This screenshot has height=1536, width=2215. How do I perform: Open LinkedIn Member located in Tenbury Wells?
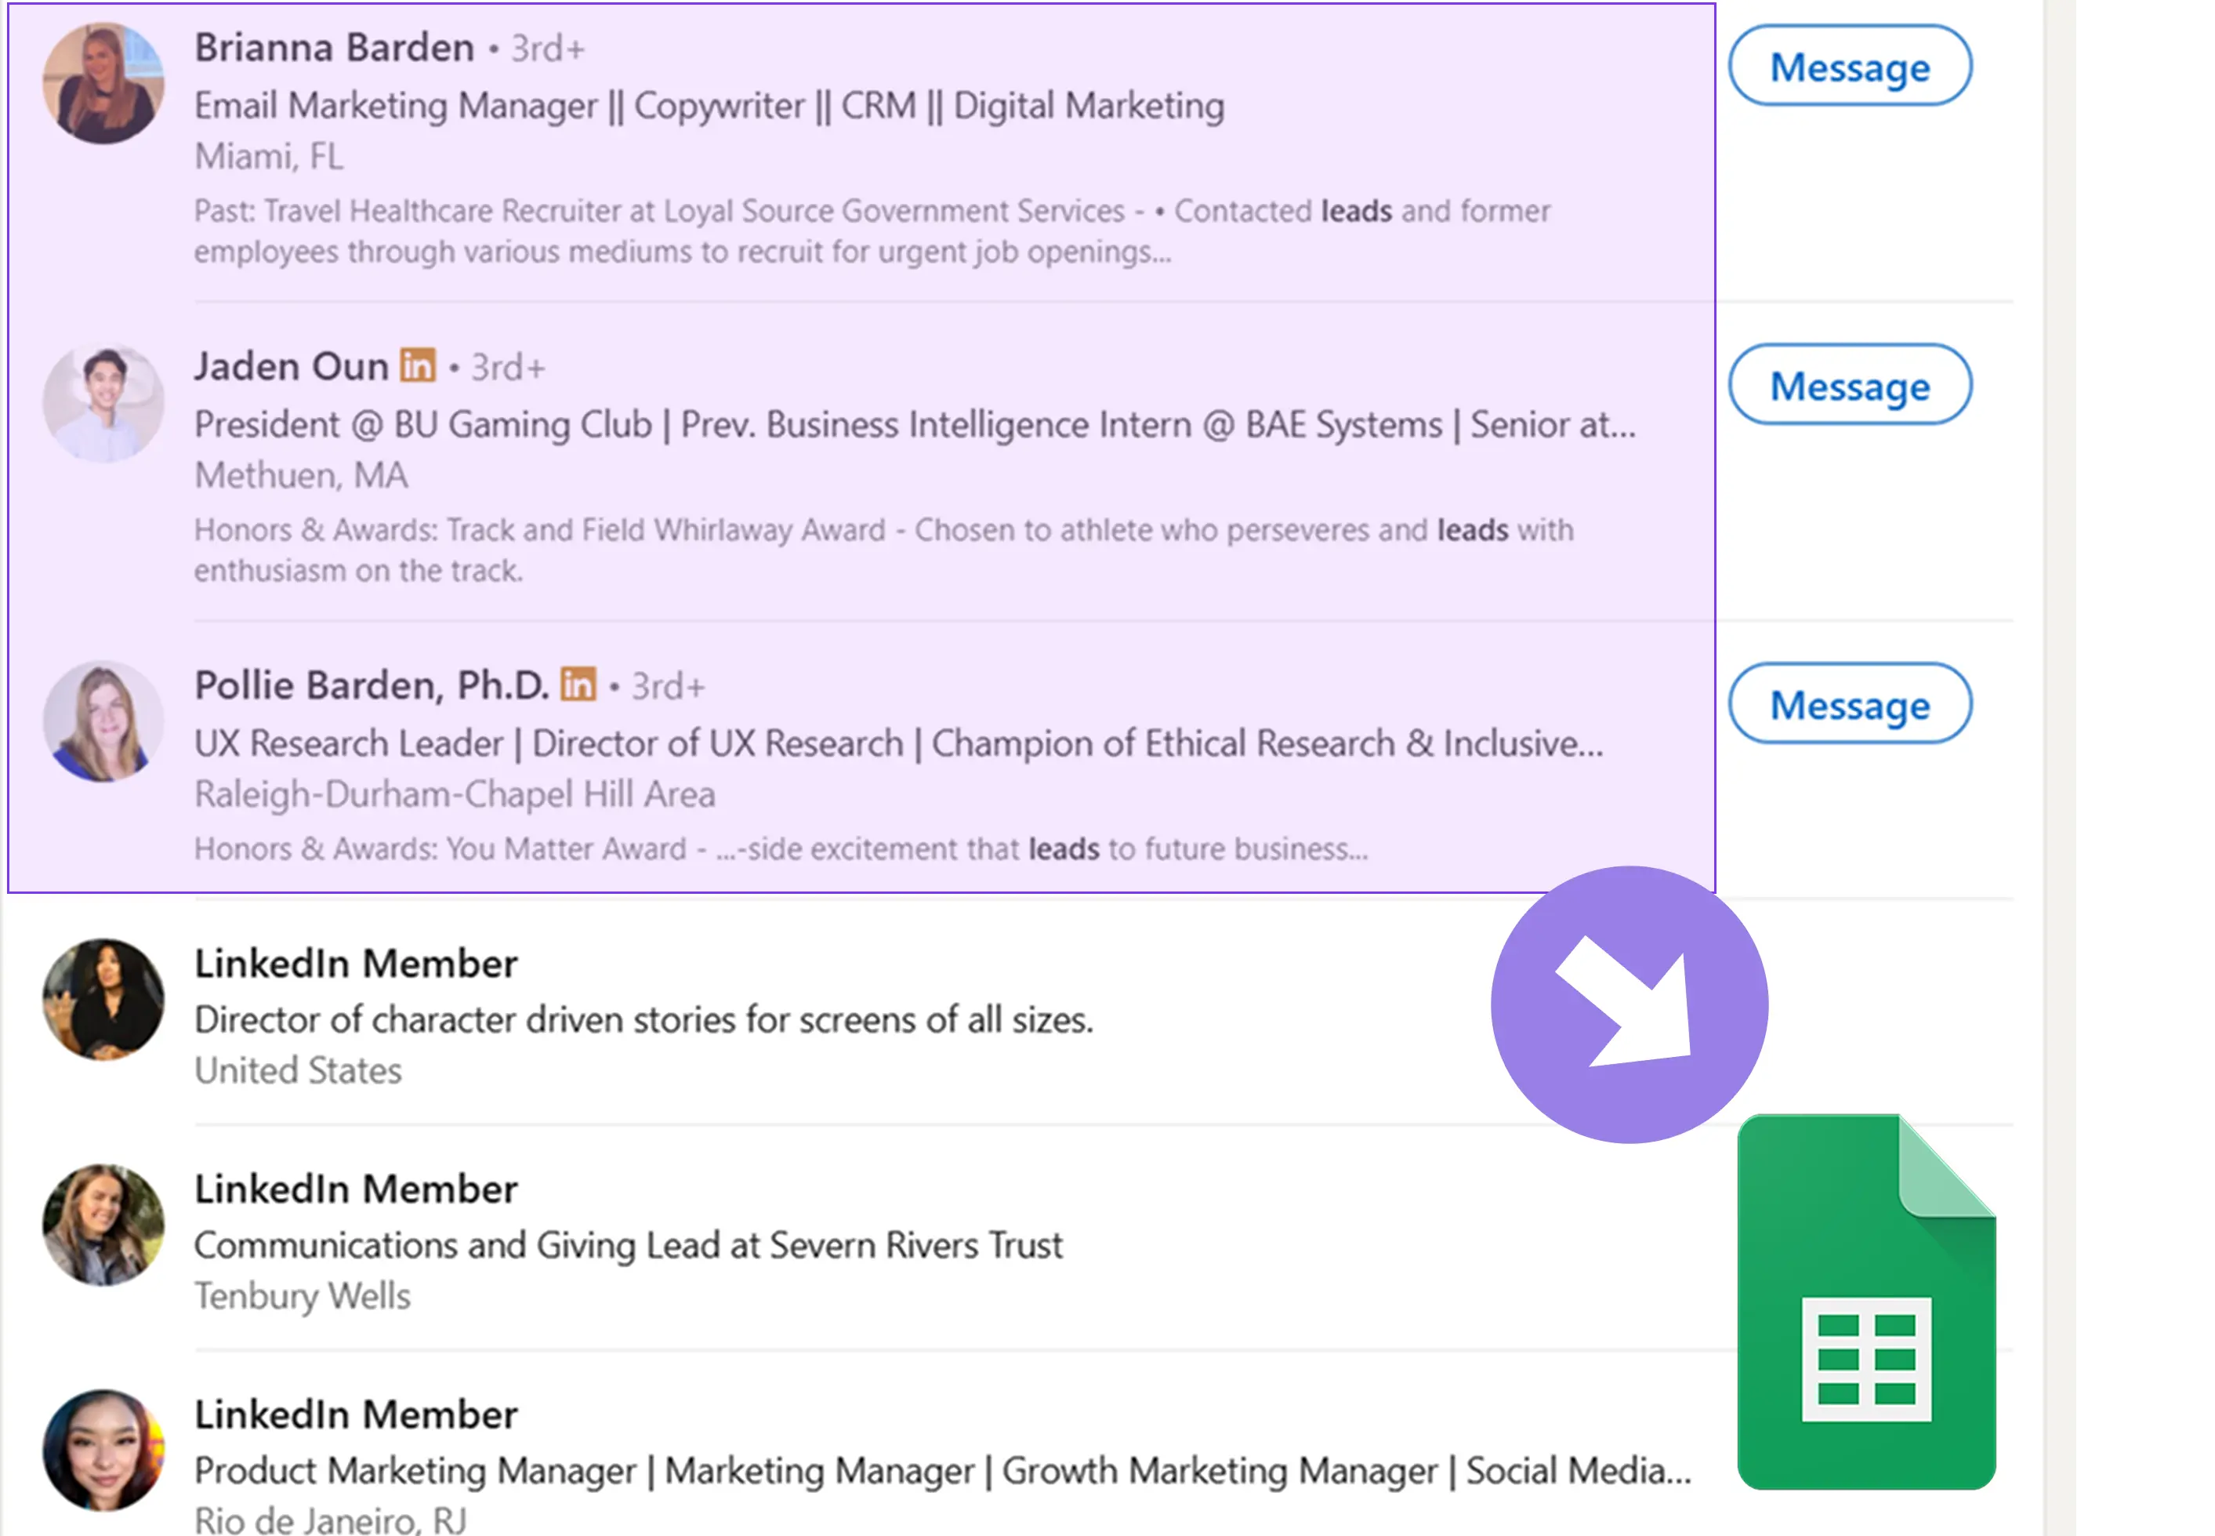[356, 1189]
